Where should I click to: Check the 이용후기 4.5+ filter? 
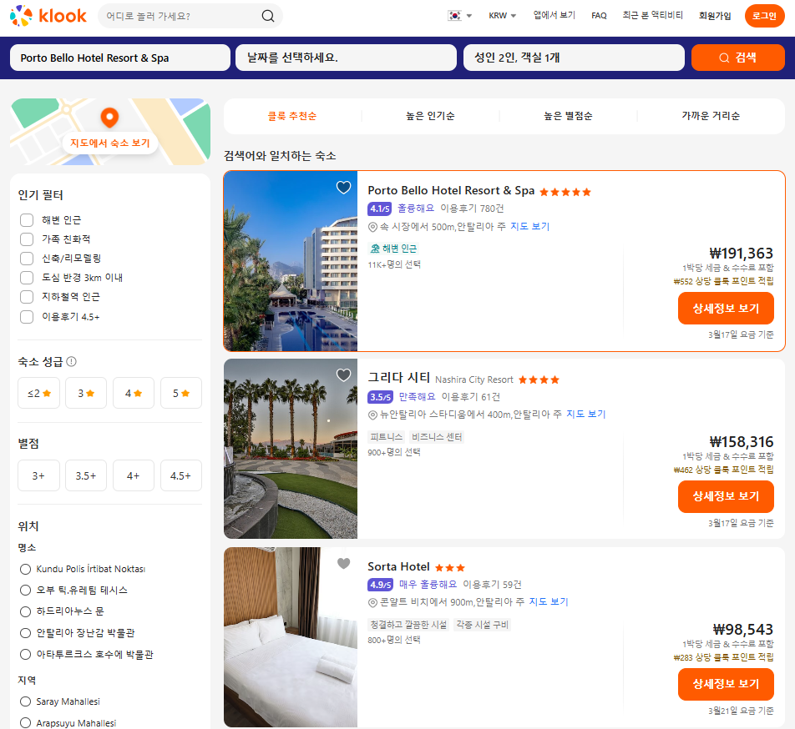pos(27,317)
